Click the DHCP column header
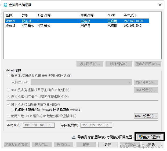The image size is (167, 151). 114,15
